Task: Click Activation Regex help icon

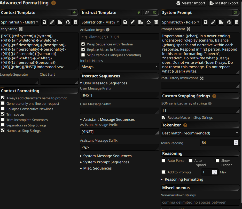Action: pyautogui.click(x=108, y=30)
